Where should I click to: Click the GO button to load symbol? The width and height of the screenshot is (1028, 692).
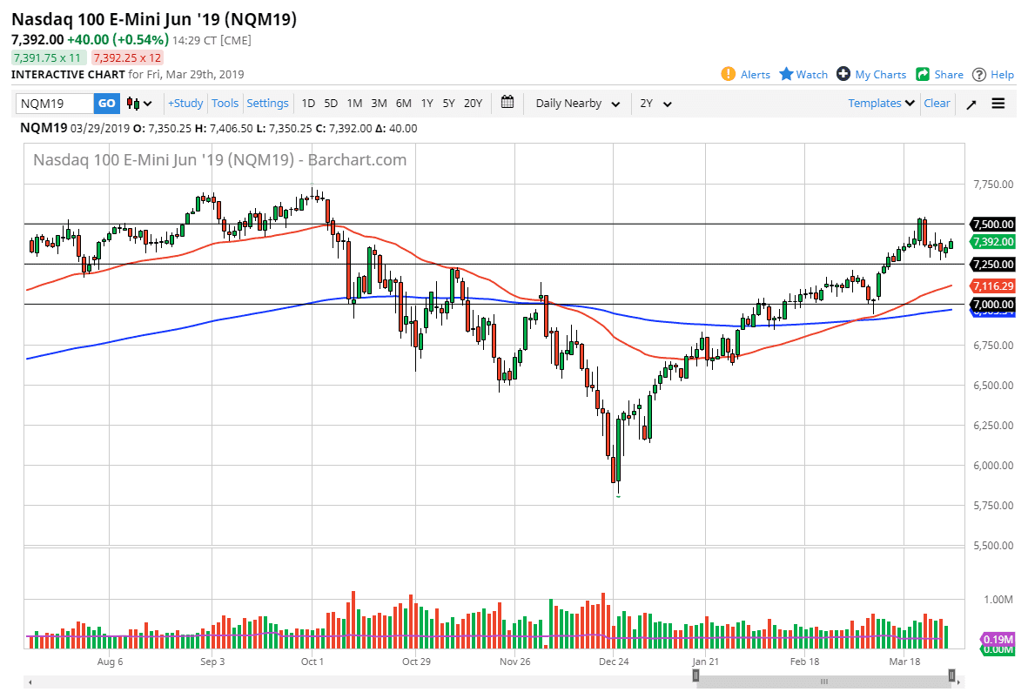(106, 103)
